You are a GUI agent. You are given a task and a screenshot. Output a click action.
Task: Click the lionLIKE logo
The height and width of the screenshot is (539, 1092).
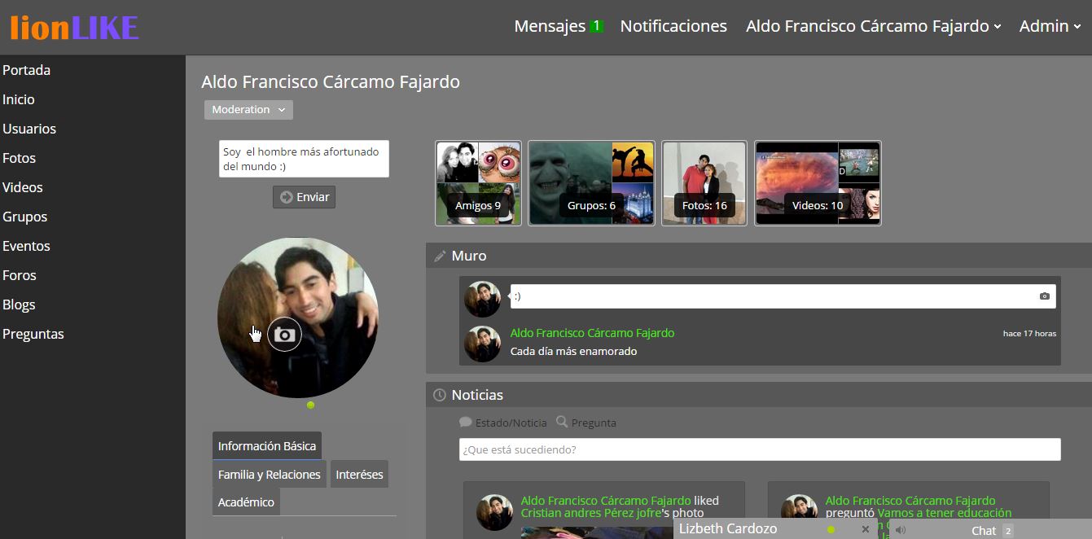74,27
